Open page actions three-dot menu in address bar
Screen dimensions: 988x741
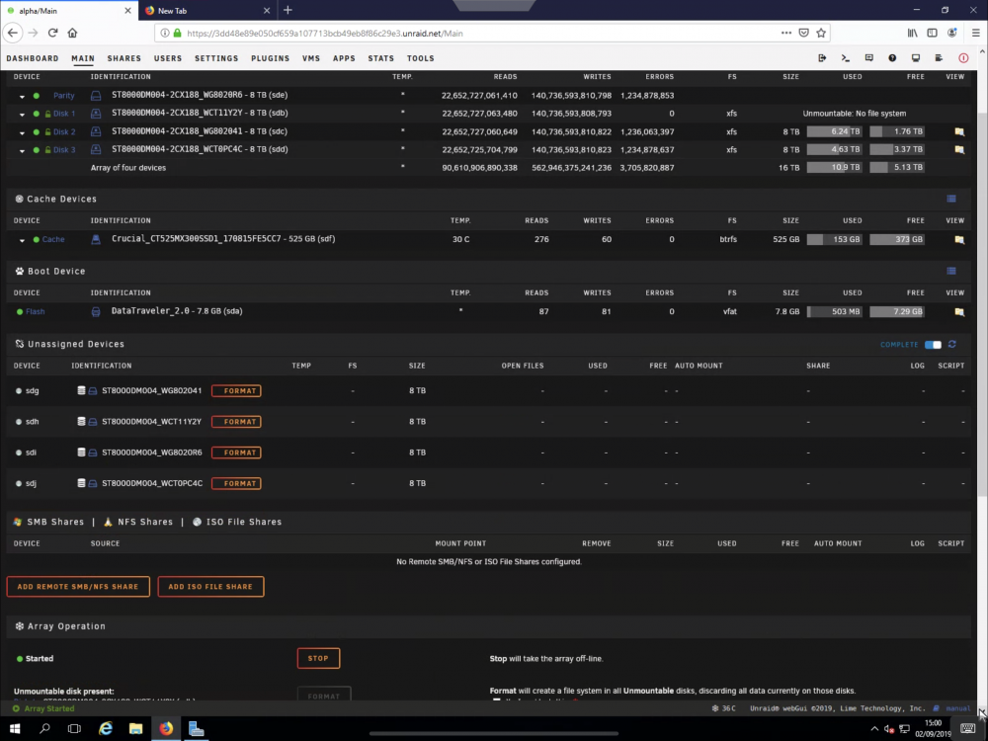coord(785,33)
